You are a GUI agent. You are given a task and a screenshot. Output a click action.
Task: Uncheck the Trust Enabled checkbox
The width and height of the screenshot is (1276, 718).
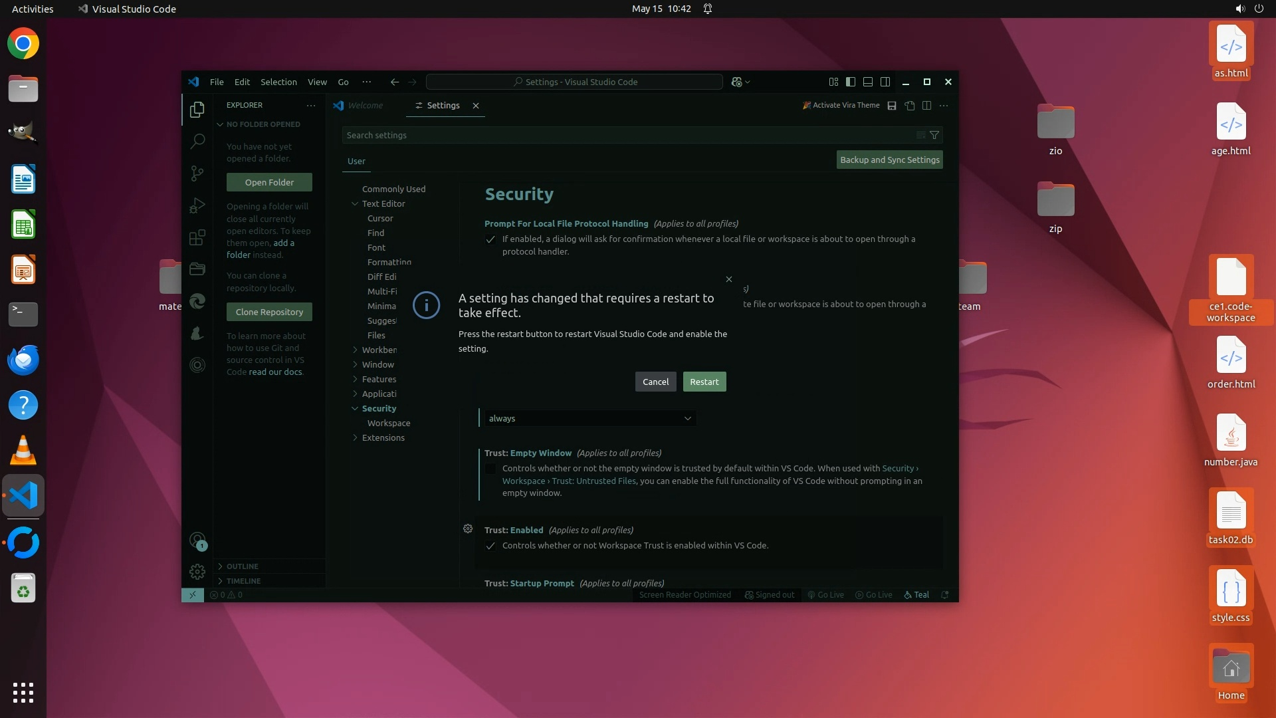[x=490, y=546]
